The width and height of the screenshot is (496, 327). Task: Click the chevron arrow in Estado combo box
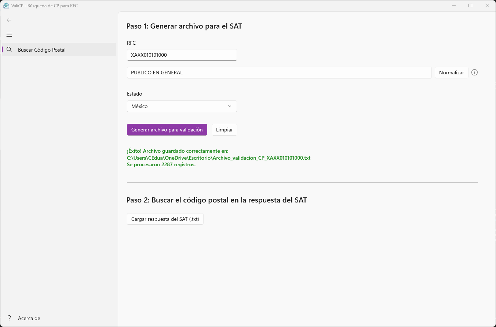(x=230, y=106)
